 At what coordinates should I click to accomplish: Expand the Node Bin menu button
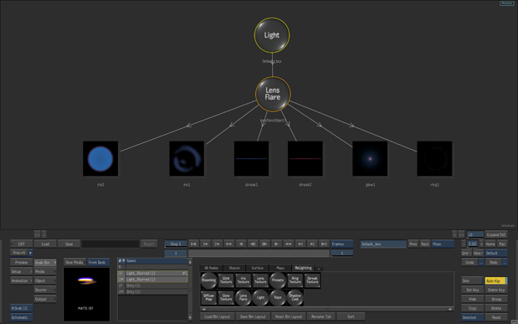[45, 262]
